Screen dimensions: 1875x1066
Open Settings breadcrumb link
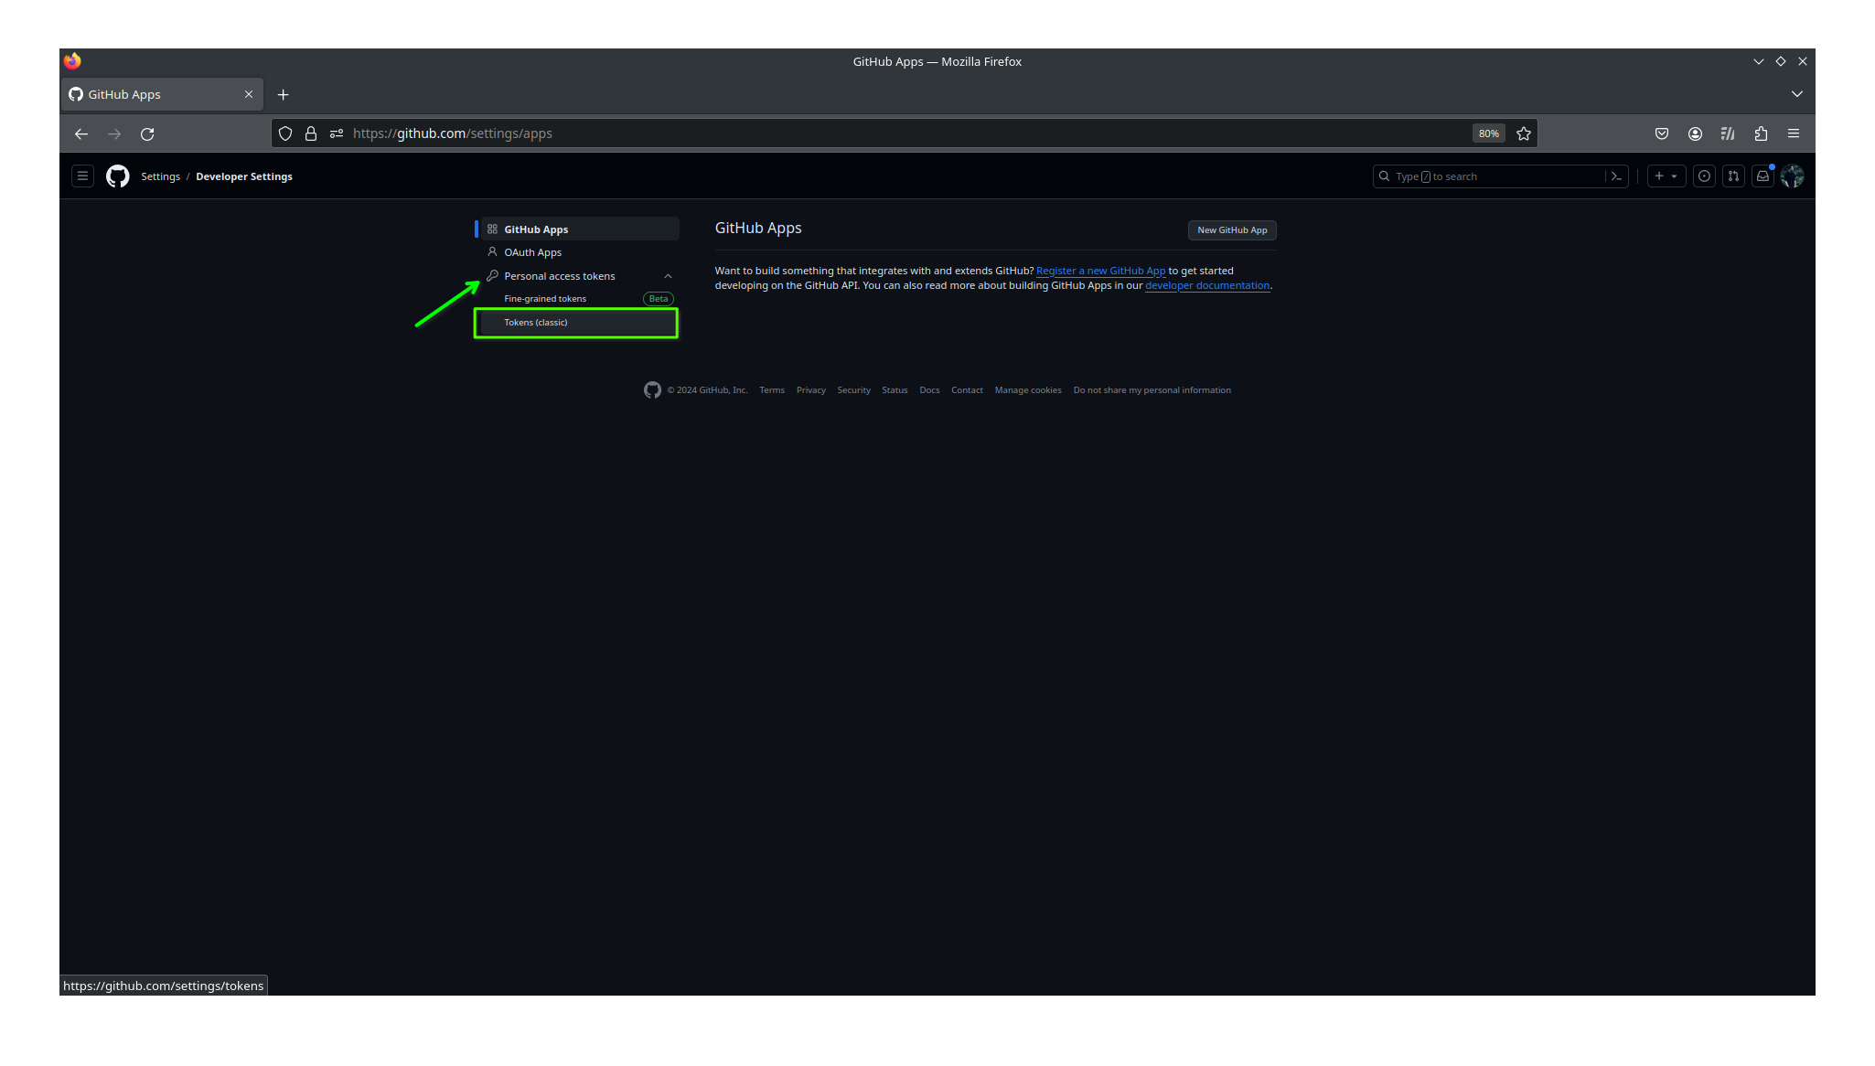coord(160,176)
